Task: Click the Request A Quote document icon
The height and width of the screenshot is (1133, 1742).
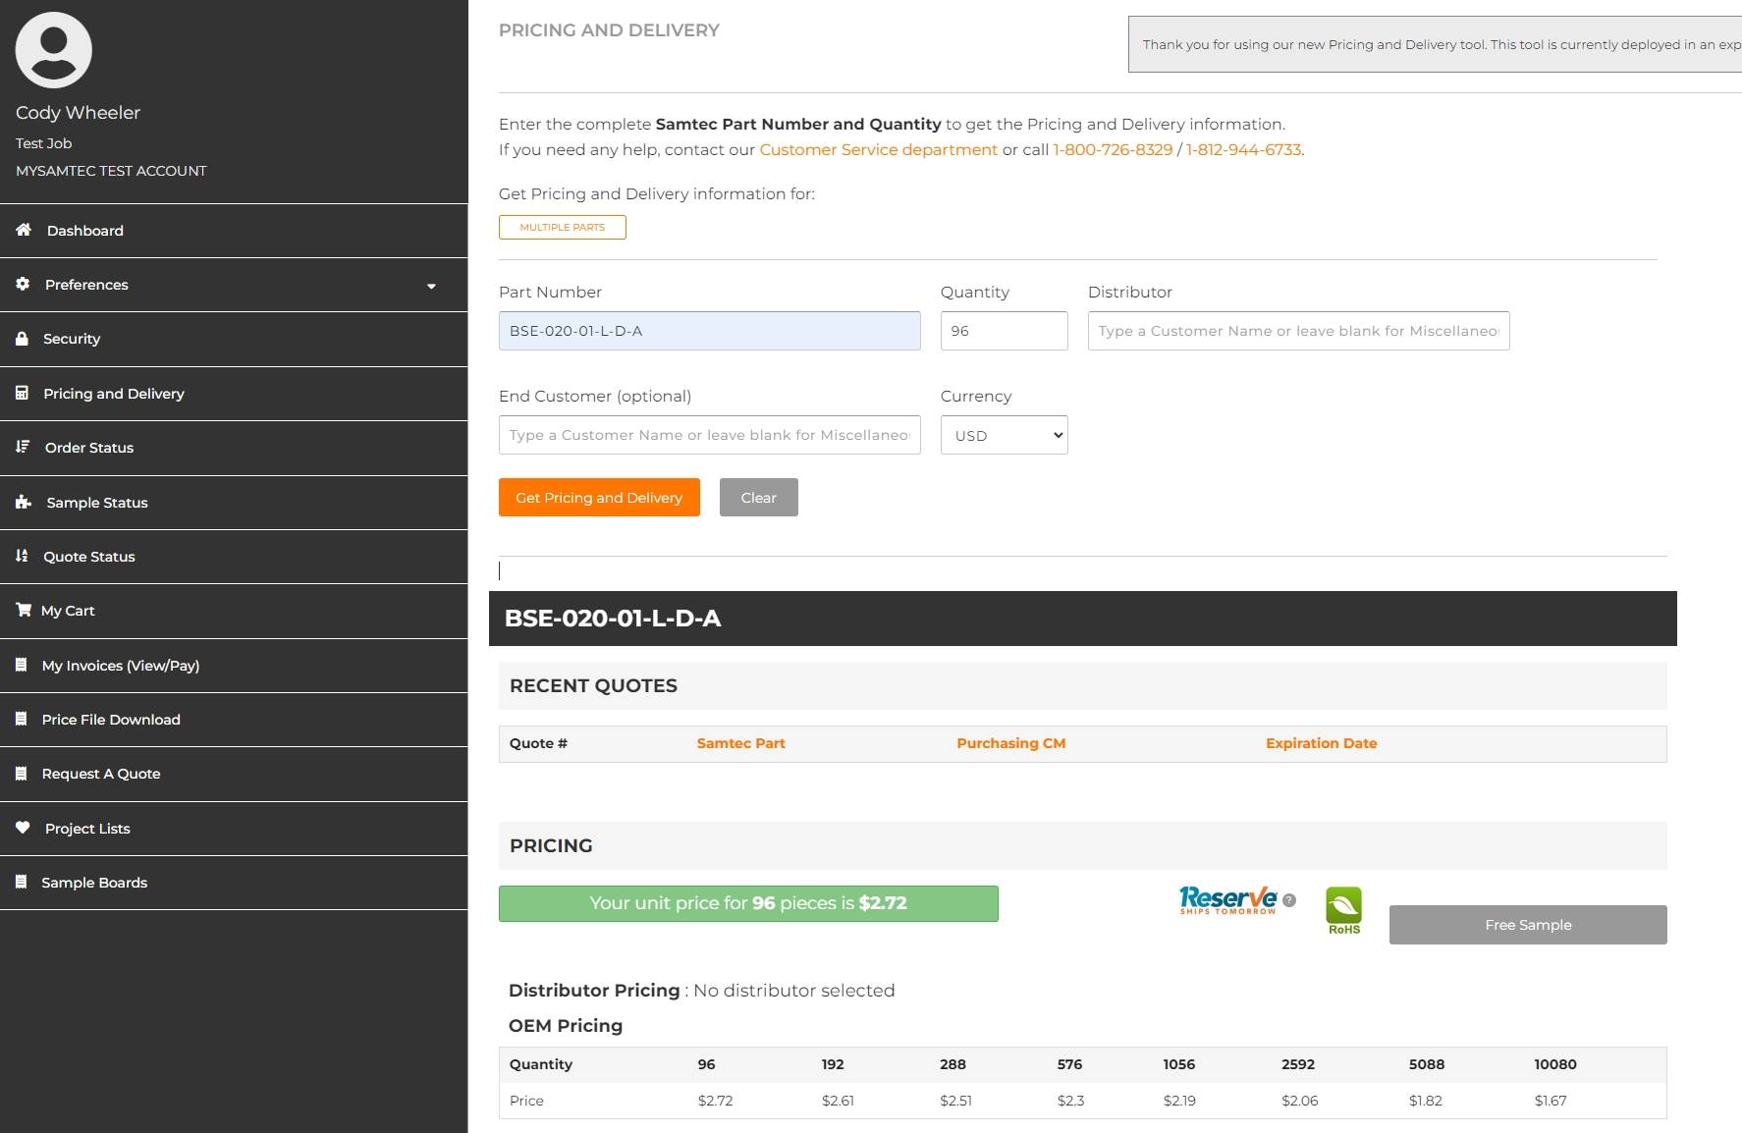Action: 21,773
